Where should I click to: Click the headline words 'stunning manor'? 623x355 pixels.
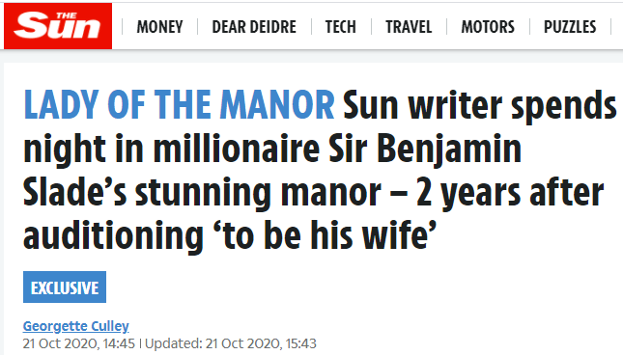coord(258,193)
